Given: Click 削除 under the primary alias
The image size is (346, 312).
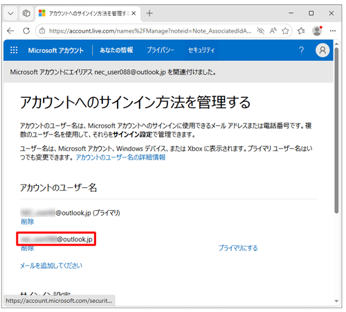Looking at the screenshot, I should click(28, 222).
